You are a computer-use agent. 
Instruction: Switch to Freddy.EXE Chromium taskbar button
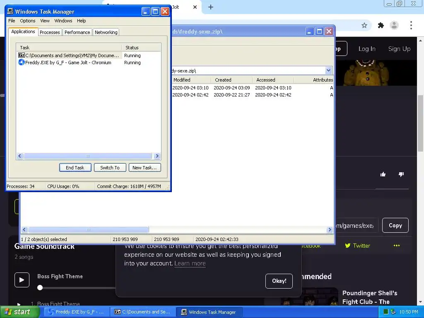[x=76, y=312]
